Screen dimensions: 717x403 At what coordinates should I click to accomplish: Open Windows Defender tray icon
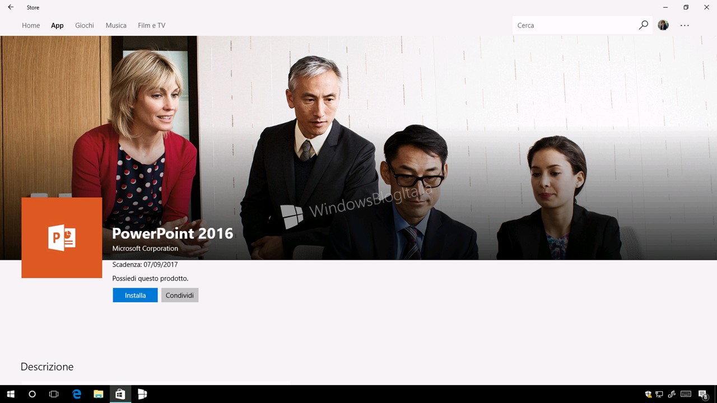648,394
